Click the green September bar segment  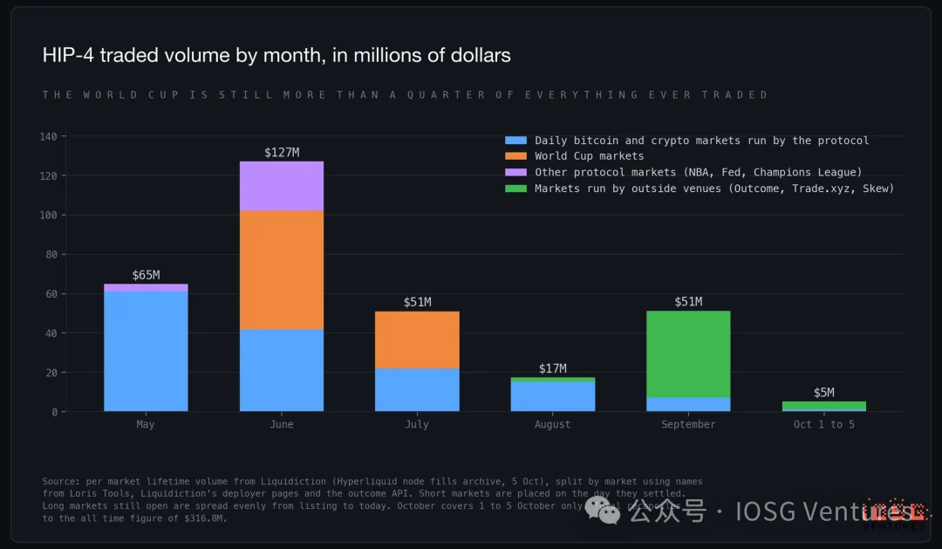pyautogui.click(x=688, y=354)
